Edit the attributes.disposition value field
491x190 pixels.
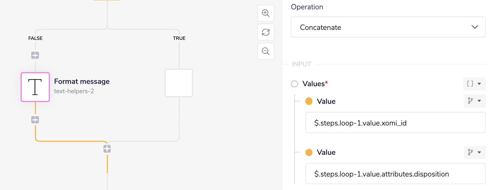395,174
